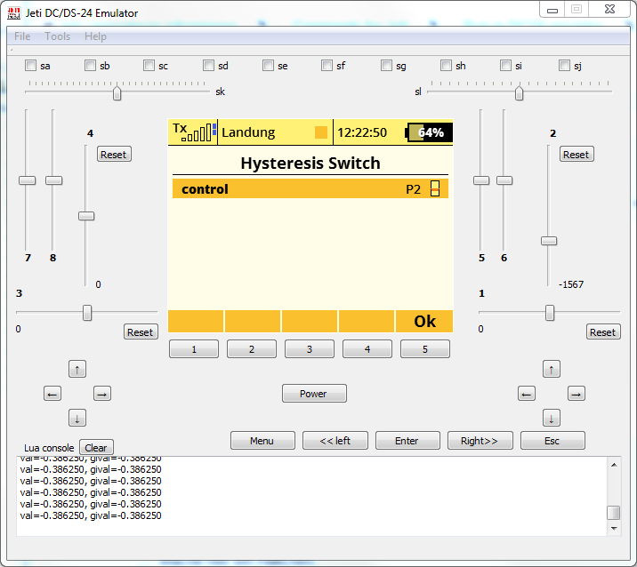The image size is (637, 567).
Task: Toggle the sd switch checkbox
Action: pos(208,66)
